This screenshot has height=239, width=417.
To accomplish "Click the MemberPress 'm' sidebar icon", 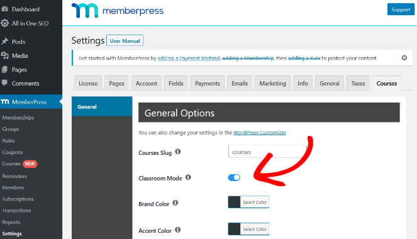I will (5, 101).
